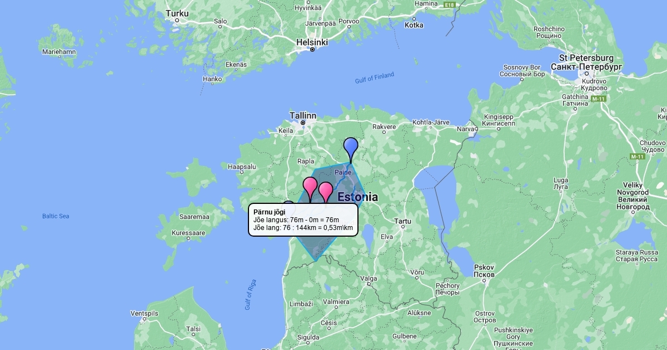Click the Pärnu jõgi popup title
Screen dimensions: 667x350
tap(269, 212)
